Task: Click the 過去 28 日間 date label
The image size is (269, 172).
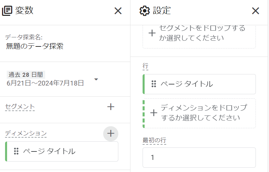Action: [26, 75]
